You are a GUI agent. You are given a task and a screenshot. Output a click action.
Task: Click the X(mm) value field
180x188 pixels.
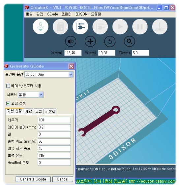coord(73,53)
